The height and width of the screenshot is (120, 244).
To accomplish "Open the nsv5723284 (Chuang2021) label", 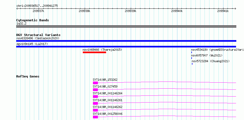I will 211,61.
